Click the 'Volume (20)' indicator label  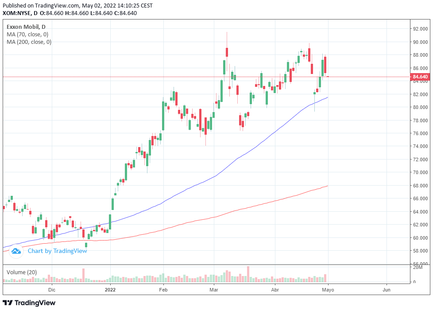pyautogui.click(x=22, y=272)
